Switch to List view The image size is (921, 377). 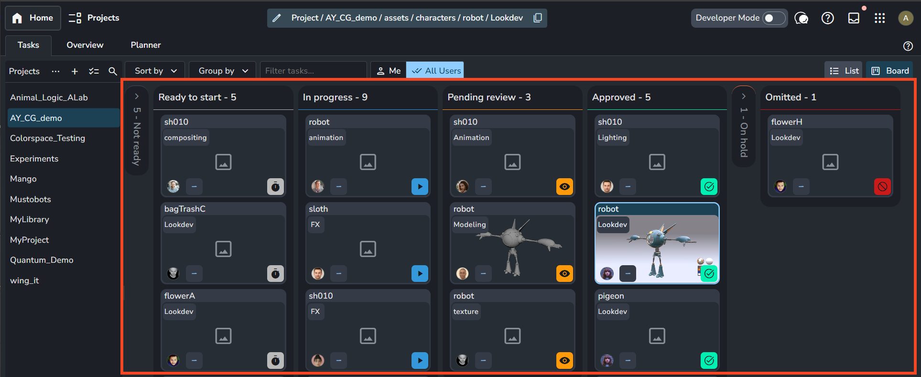tap(844, 71)
